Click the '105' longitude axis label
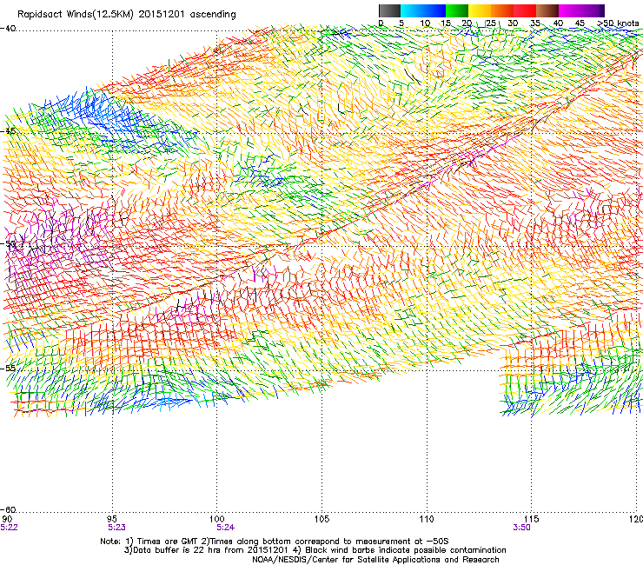The image size is (643, 565). click(x=321, y=519)
